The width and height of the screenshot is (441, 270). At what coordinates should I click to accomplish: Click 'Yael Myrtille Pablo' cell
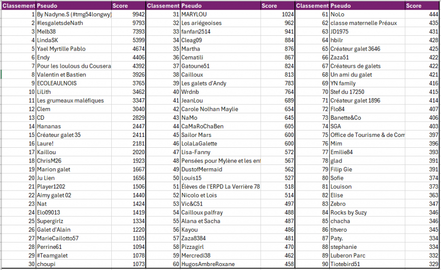click(73, 49)
